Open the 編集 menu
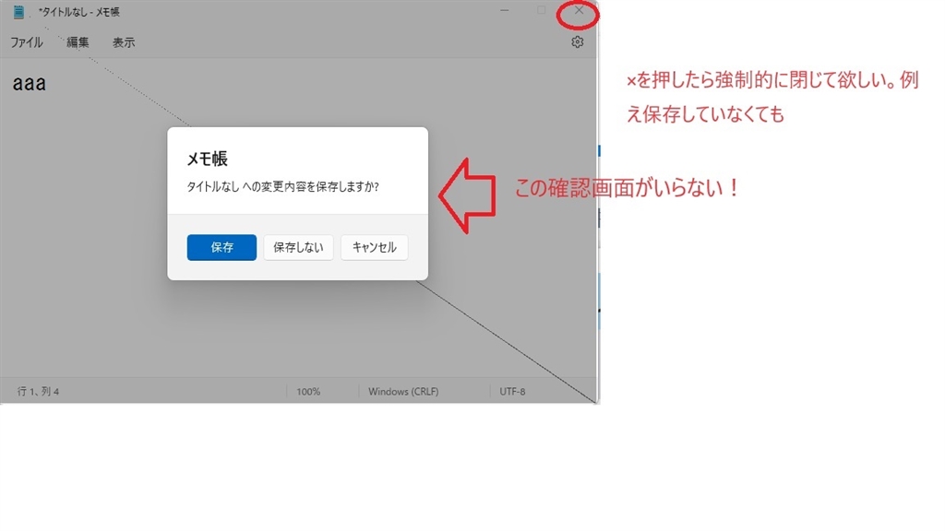 (x=78, y=42)
